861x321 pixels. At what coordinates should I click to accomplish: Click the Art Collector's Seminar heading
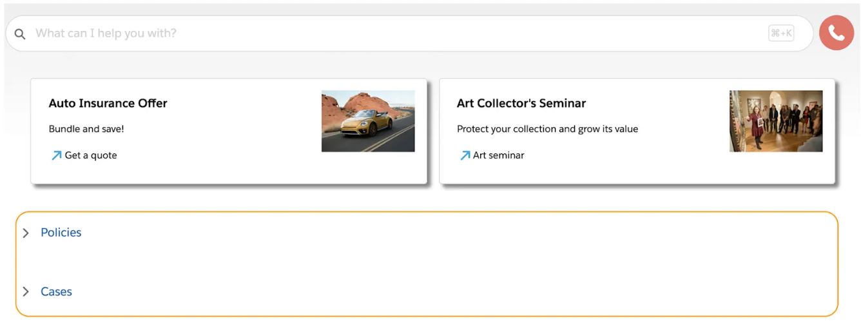pos(521,103)
